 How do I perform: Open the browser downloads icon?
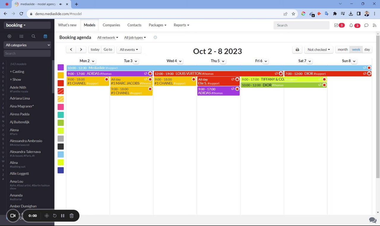pyautogui.click(x=351, y=14)
